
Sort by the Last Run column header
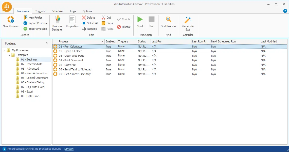[x=171, y=41]
